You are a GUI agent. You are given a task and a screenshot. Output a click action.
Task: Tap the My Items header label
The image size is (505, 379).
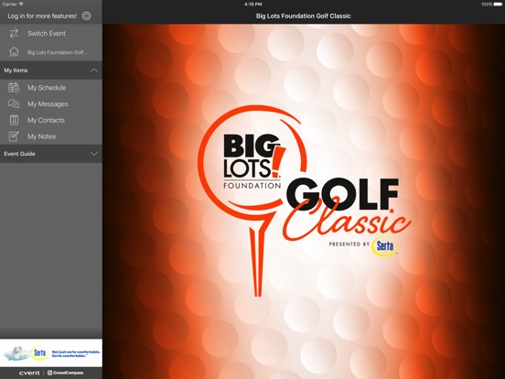coord(16,70)
